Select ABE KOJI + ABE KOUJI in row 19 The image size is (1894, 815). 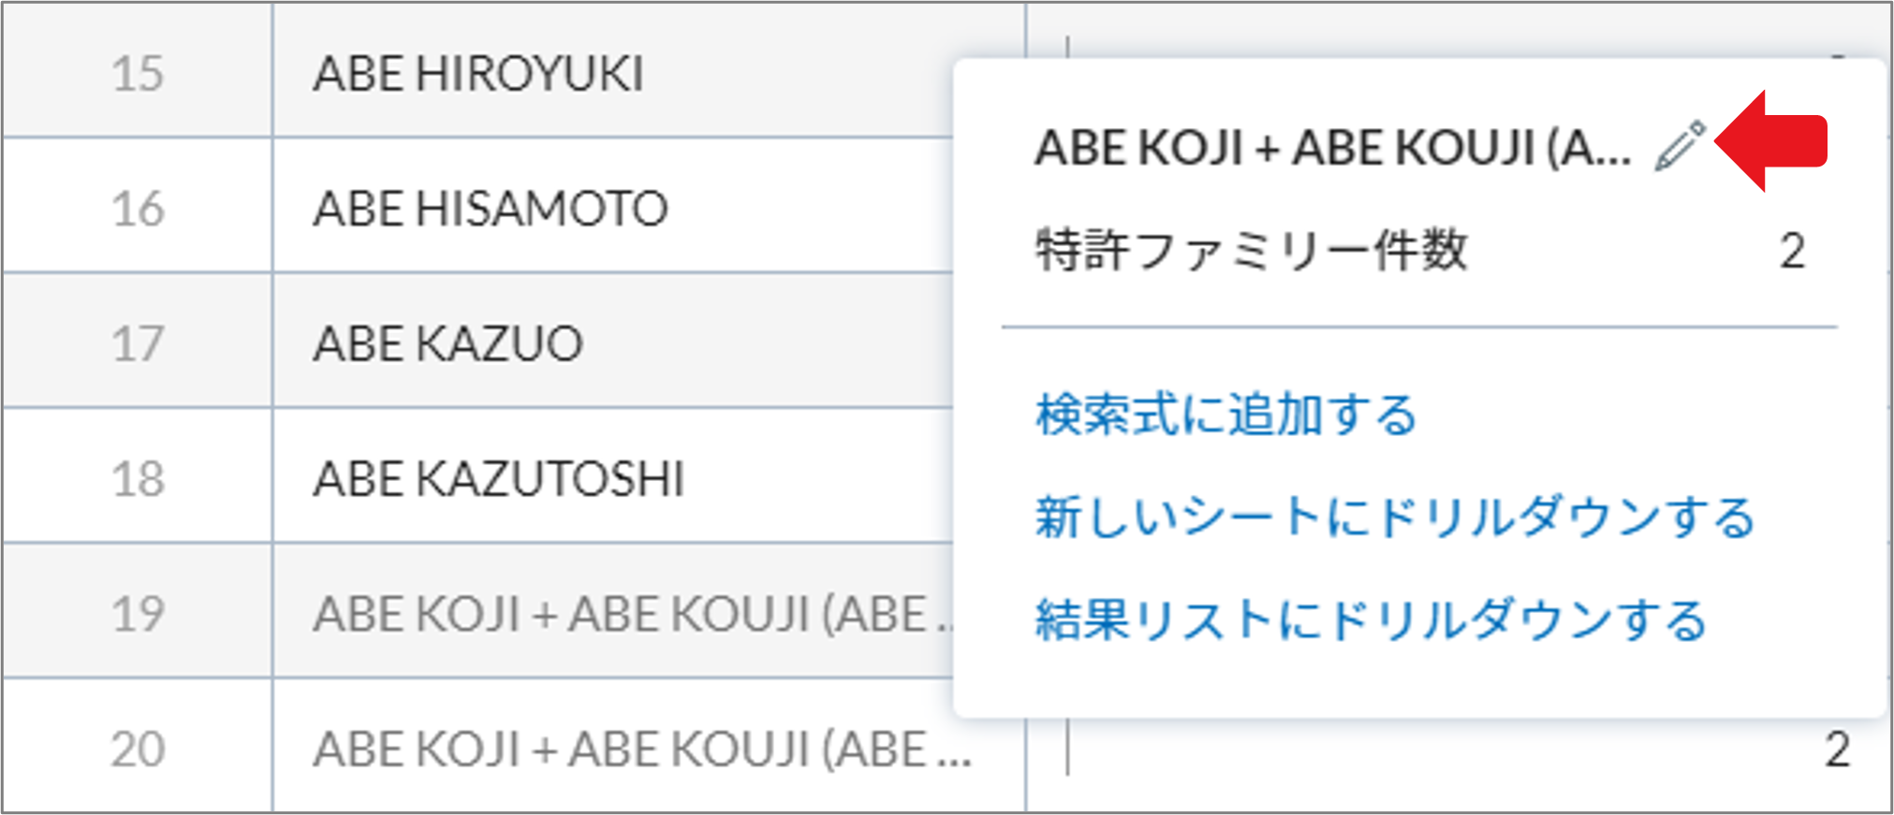(x=633, y=614)
